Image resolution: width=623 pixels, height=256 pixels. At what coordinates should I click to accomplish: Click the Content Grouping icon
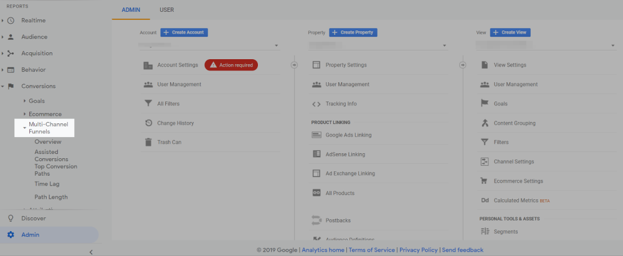[x=484, y=123]
